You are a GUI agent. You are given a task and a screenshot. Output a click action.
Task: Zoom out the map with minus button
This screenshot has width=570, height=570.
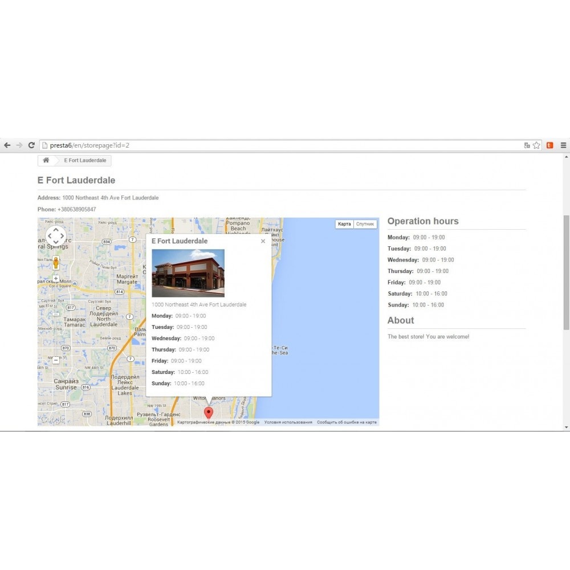click(x=56, y=360)
